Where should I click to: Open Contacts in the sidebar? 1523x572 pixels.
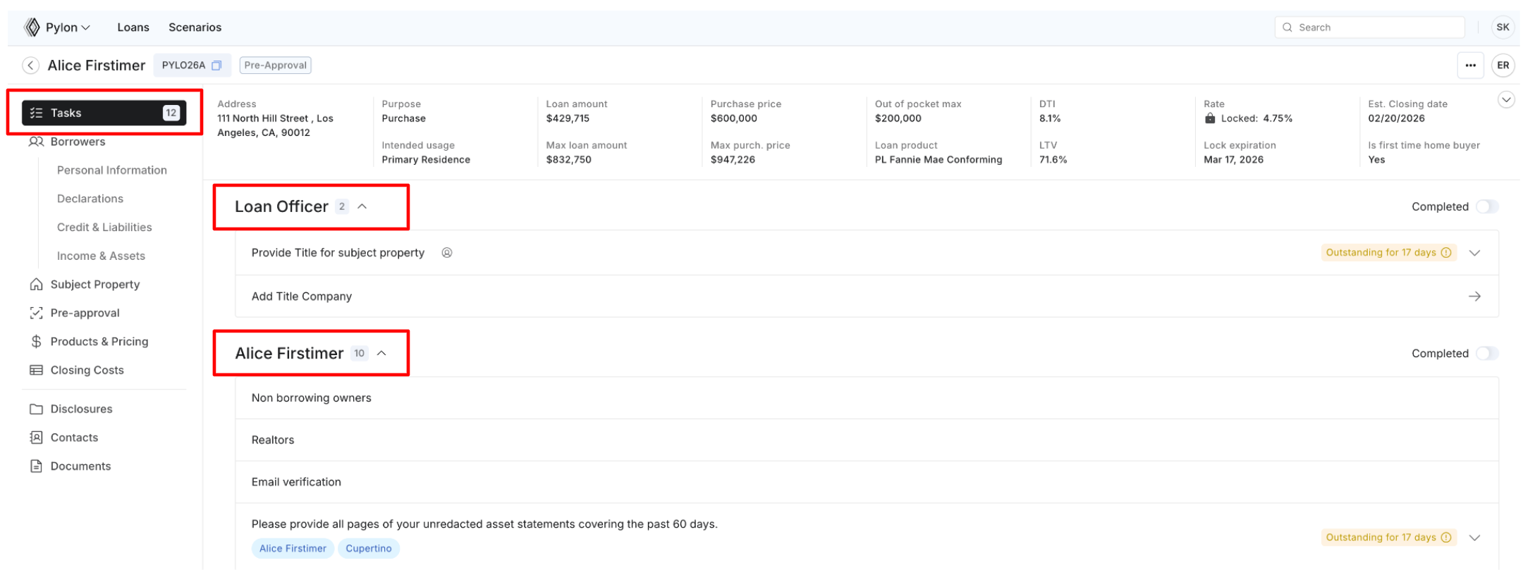(x=74, y=437)
